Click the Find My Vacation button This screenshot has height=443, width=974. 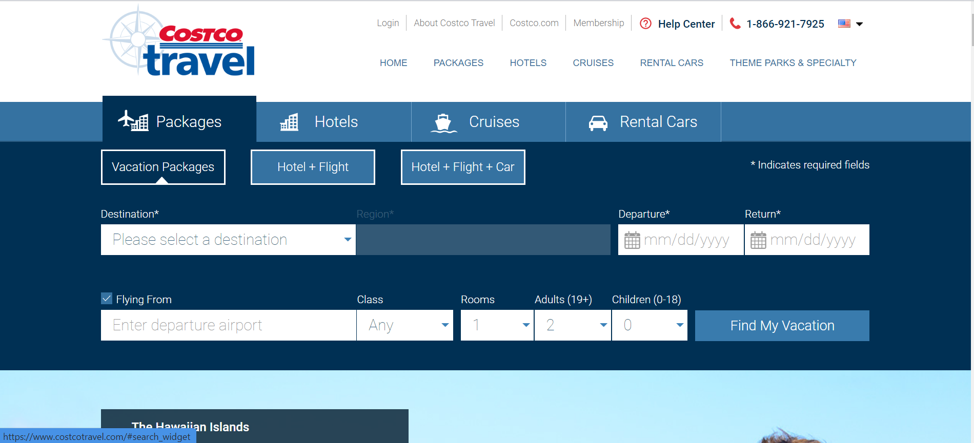pos(782,325)
